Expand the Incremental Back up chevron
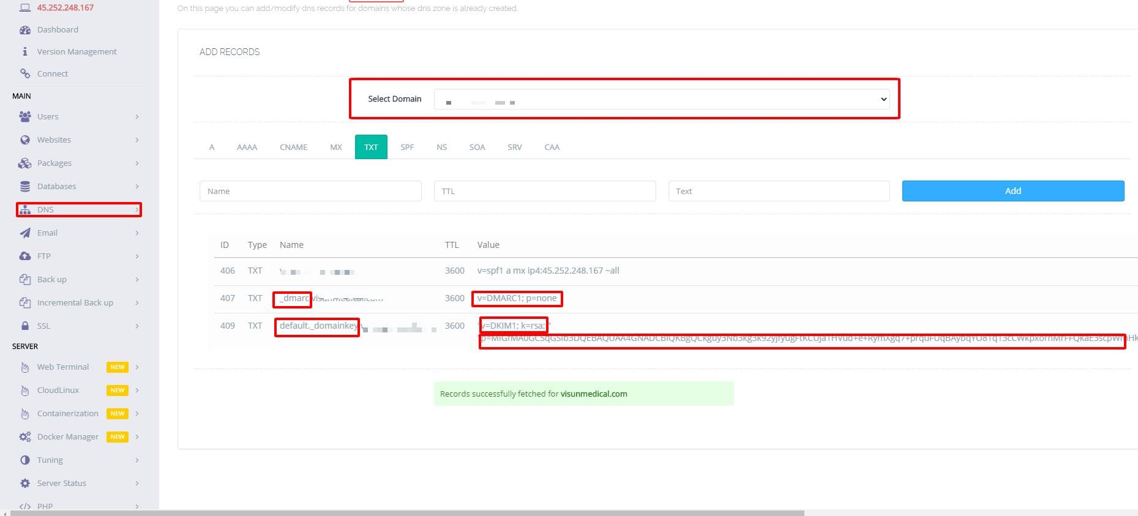Viewport: 1138px width, 516px height. [137, 302]
